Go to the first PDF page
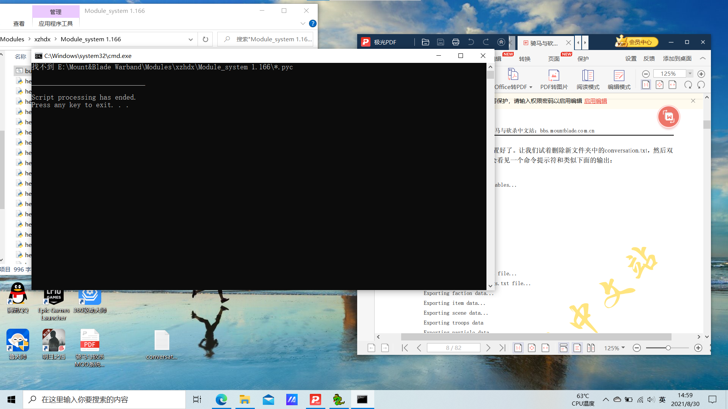 click(405, 348)
